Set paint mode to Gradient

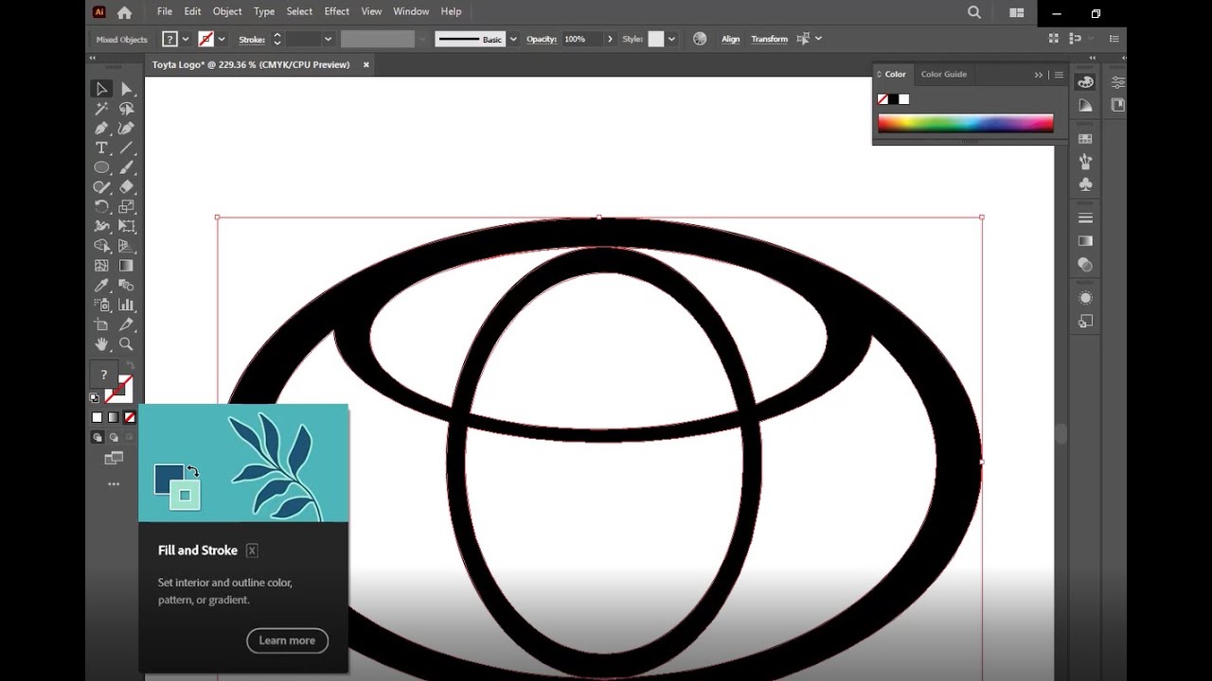coord(114,417)
